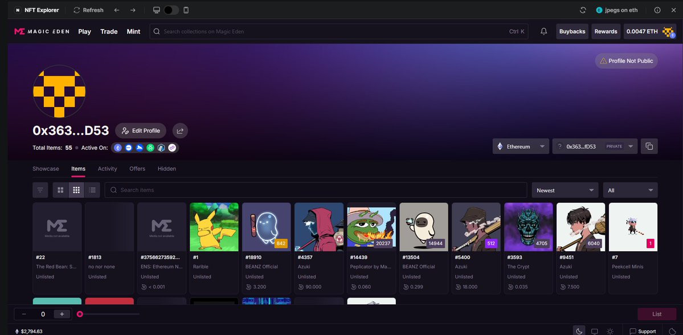Click the Refresh button in top bar
Viewport: 683px width, 335px height.
click(88, 10)
